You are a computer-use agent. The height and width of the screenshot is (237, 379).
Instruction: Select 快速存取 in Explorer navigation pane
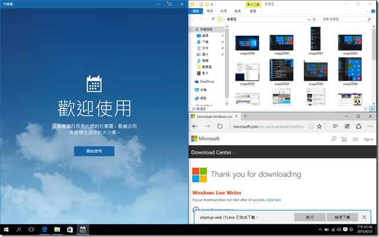pyautogui.click(x=206, y=29)
